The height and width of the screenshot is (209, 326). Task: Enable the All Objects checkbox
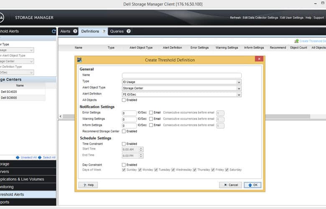[x=124, y=100]
